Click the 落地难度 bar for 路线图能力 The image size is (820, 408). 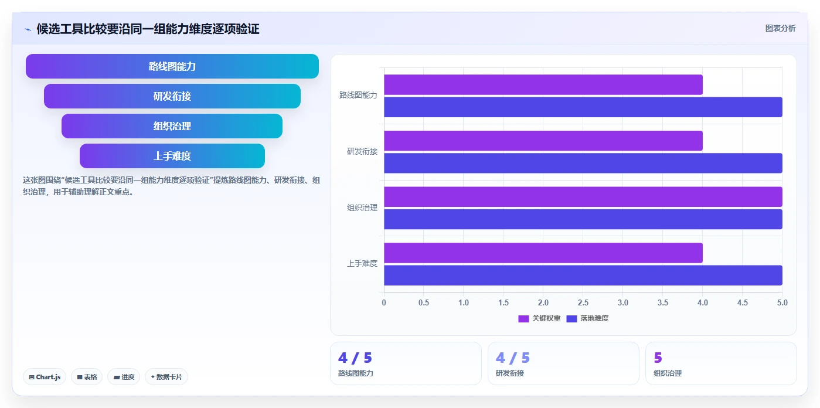(583, 107)
